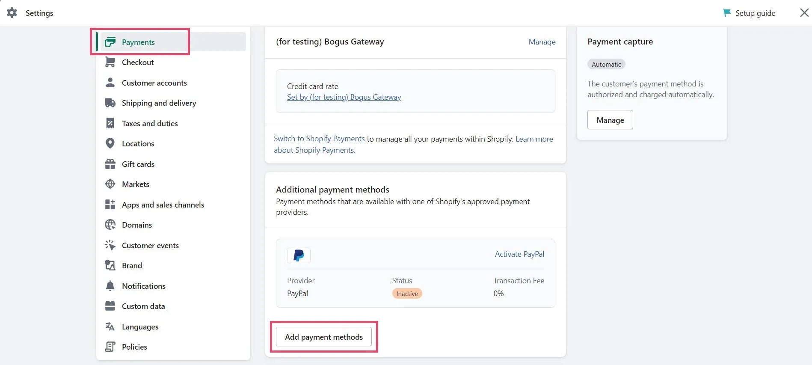Screen dimensions: 812x365
Task: Click the Gift cards icon
Action: coord(110,164)
